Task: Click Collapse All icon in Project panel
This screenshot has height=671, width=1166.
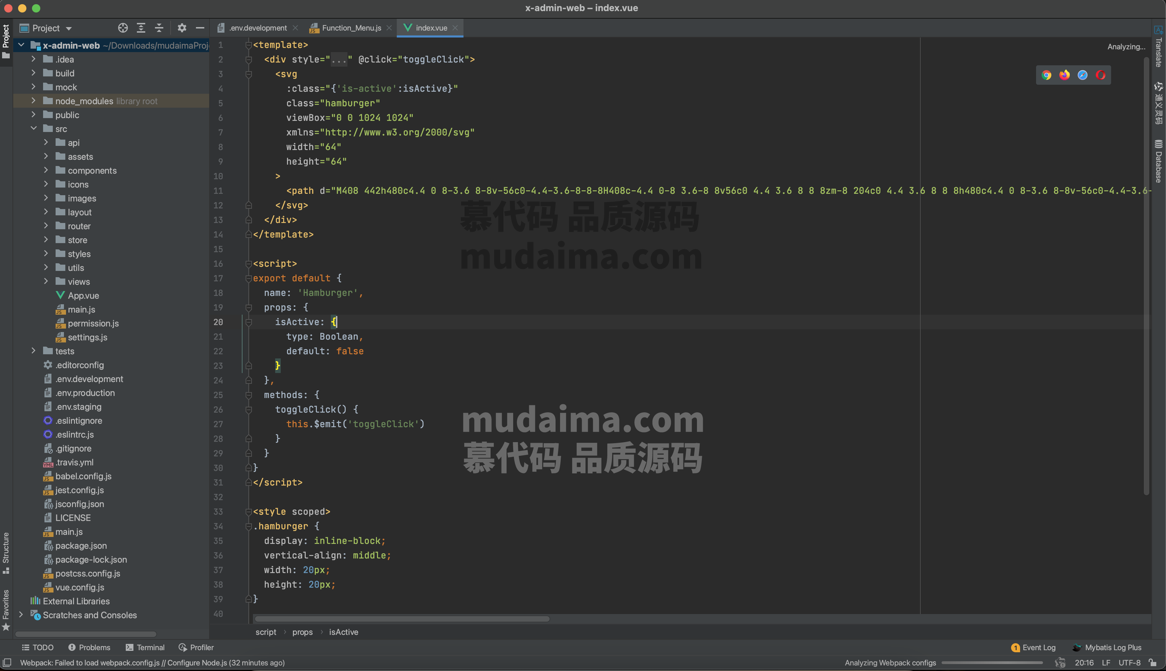Action: 159,28
